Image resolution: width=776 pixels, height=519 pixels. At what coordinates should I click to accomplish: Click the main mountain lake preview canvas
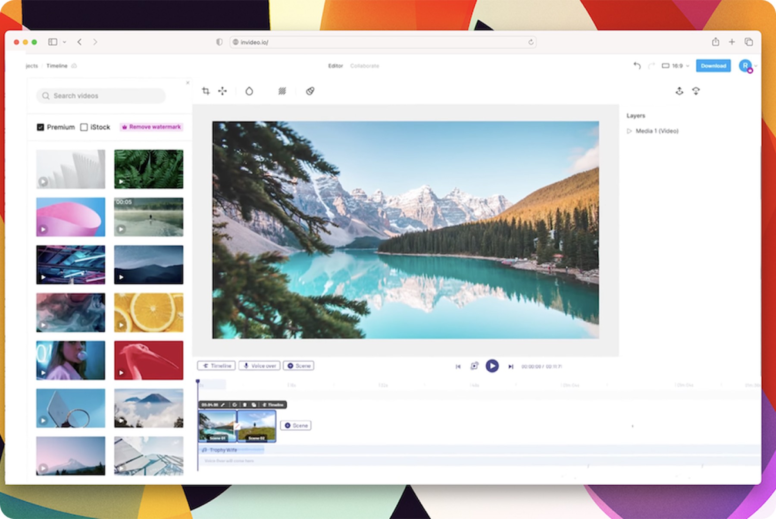point(405,230)
